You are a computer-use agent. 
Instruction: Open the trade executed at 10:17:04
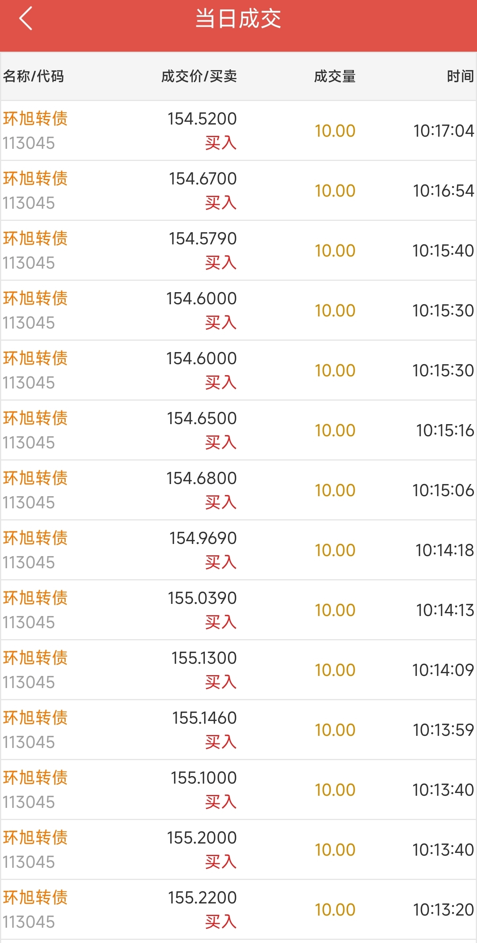tap(238, 131)
